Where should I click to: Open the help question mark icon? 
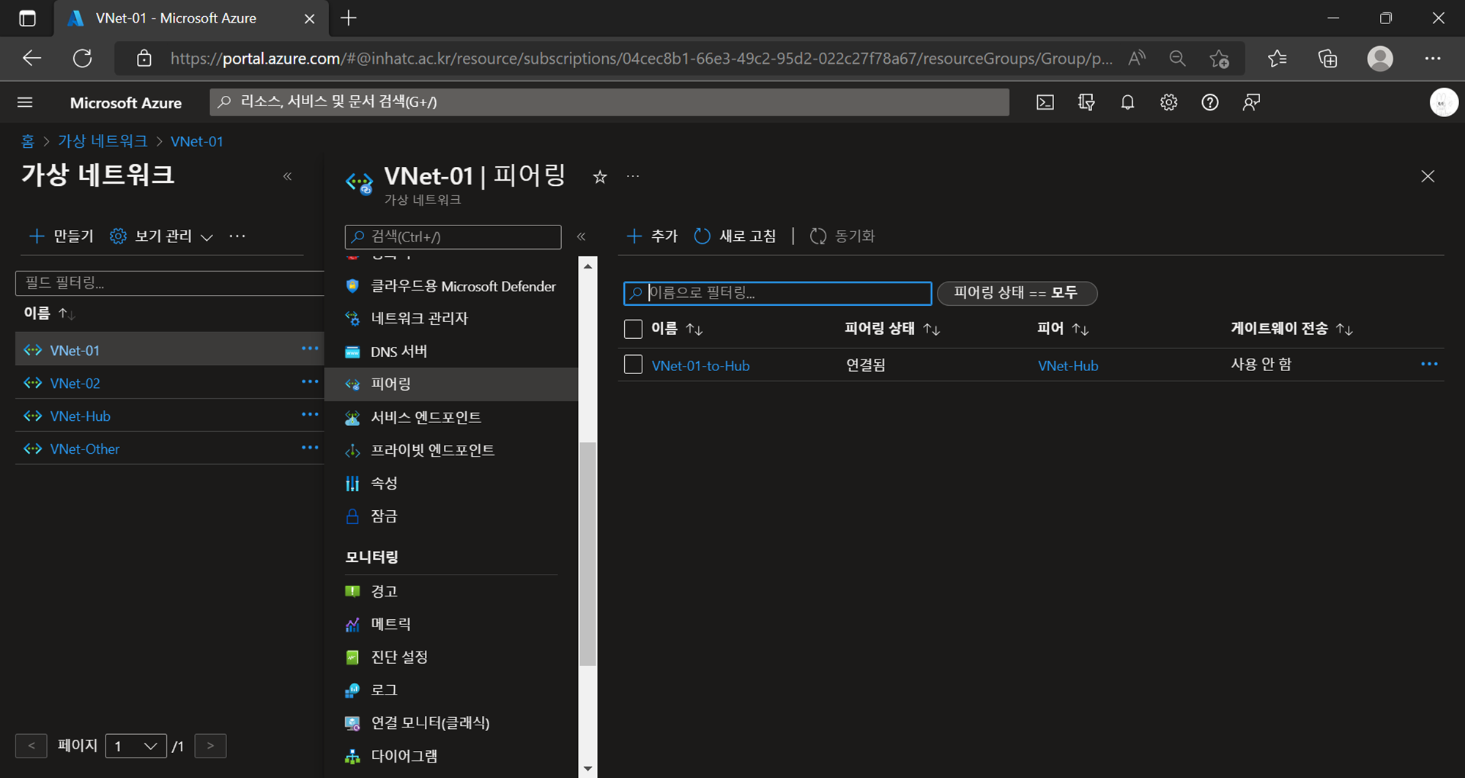click(x=1210, y=102)
